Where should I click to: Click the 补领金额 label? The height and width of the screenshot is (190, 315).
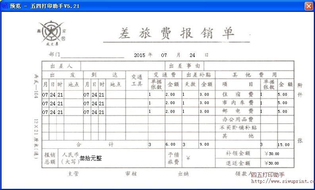click(x=238, y=154)
